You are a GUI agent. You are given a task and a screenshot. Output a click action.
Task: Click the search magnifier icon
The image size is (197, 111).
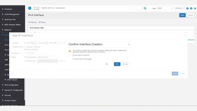(x=145, y=8)
